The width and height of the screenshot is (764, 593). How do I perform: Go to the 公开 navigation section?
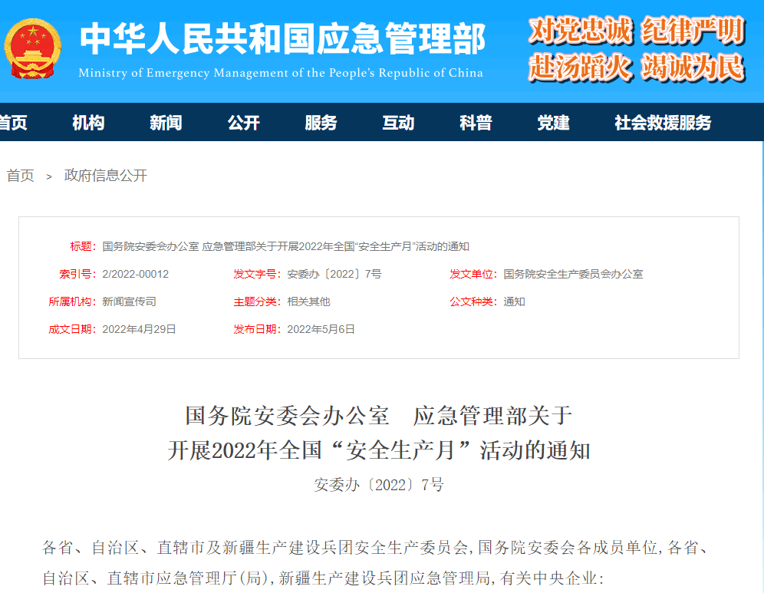[x=243, y=123]
